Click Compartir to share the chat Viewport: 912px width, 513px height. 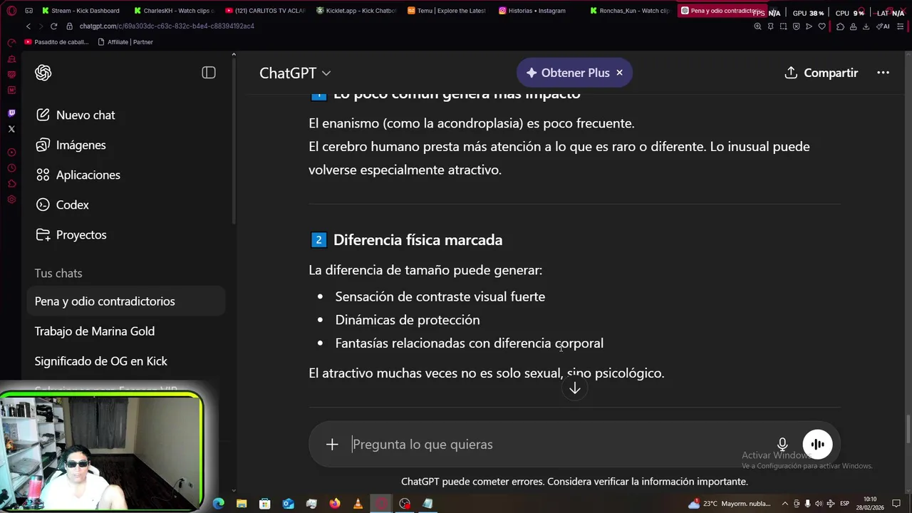coord(821,73)
